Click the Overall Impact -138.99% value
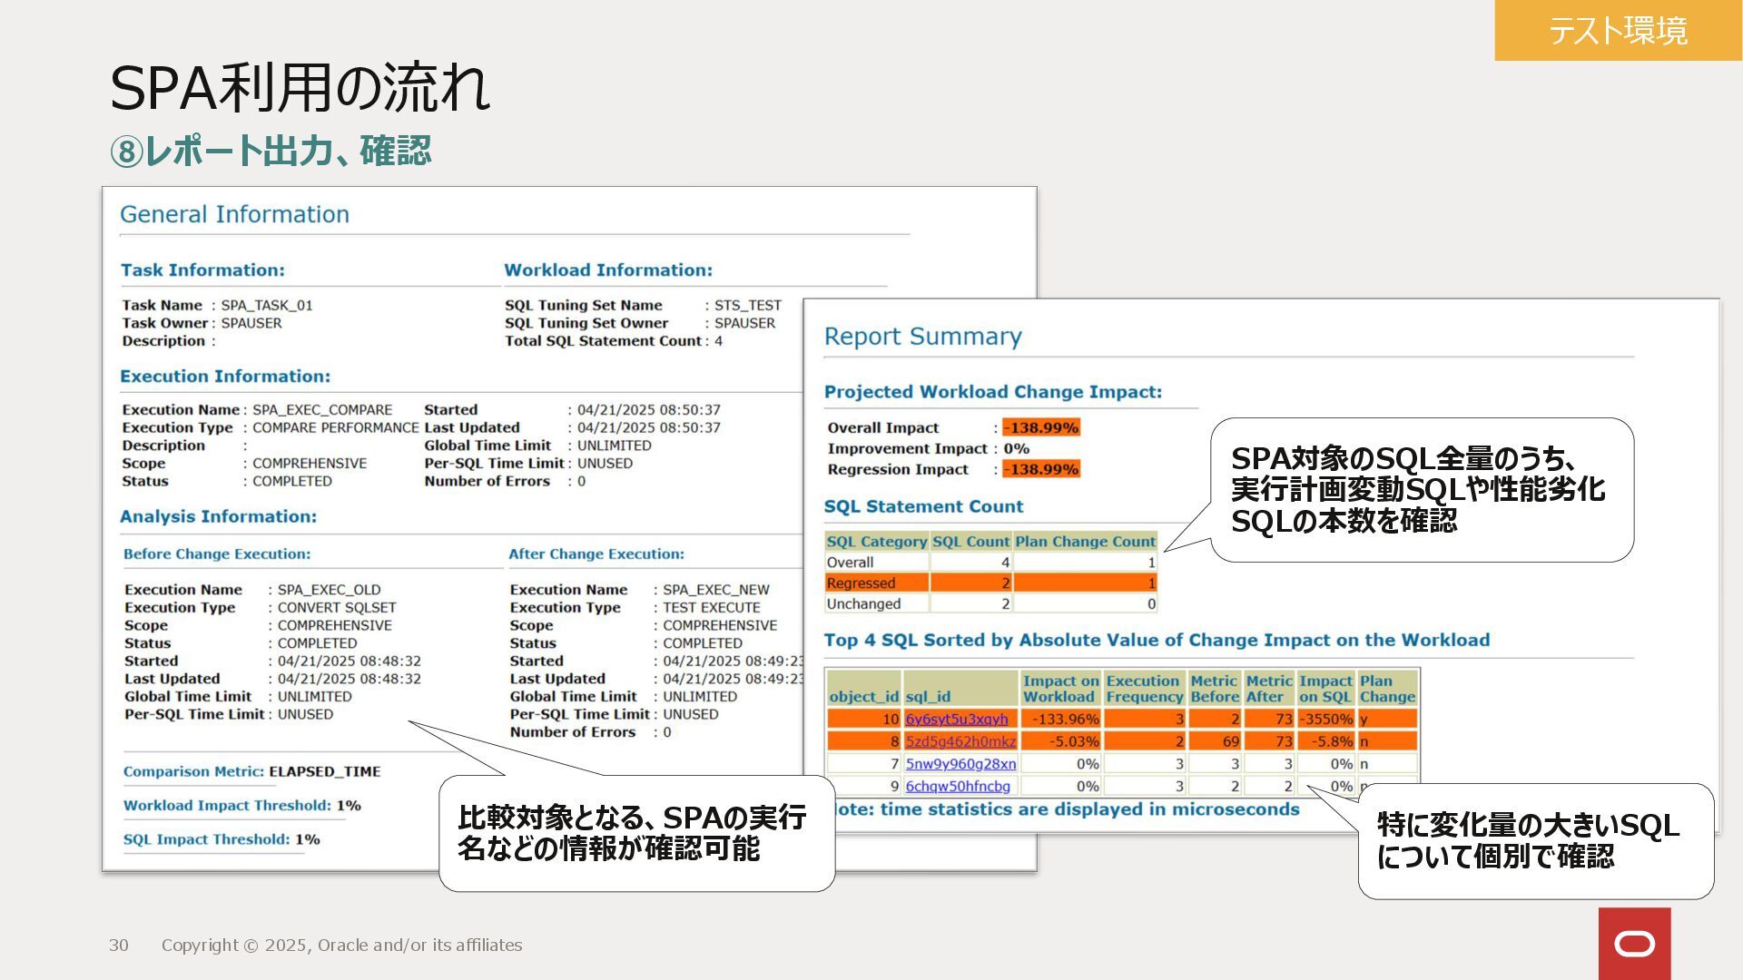 [1040, 427]
